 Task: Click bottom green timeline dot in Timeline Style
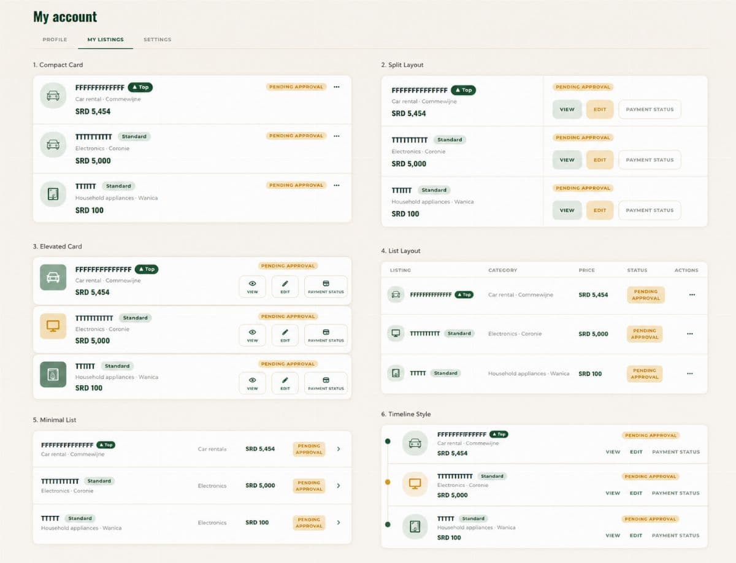pyautogui.click(x=388, y=524)
